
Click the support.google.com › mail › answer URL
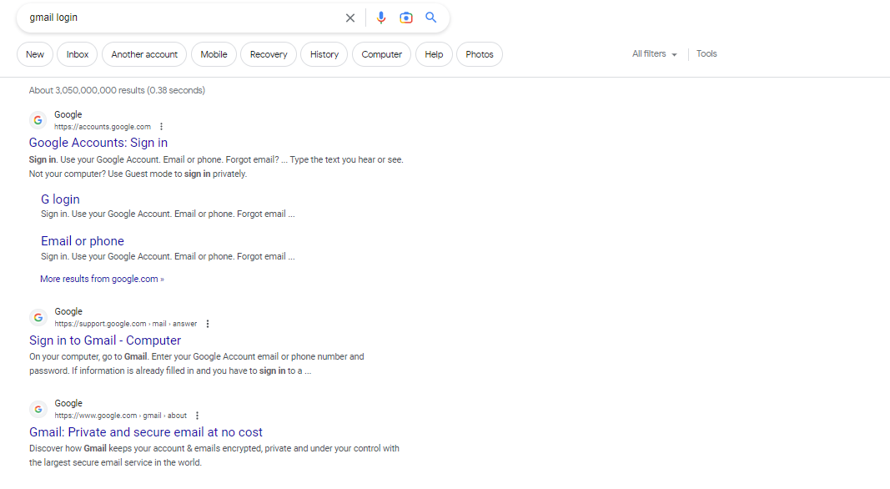click(126, 324)
